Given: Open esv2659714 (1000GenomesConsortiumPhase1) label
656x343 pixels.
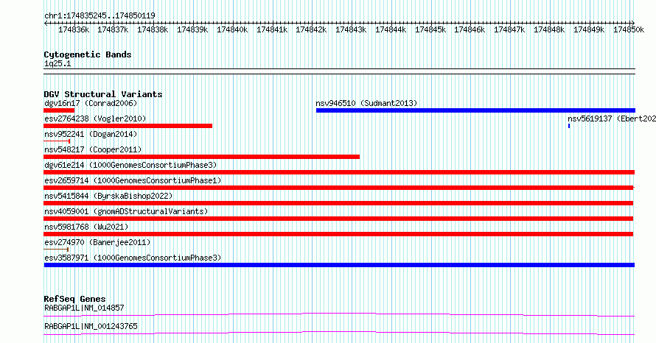Looking at the screenshot, I should coord(133,180).
